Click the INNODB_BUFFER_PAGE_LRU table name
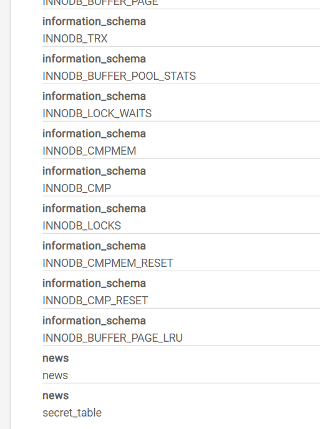Screen dimensions: 320x429 (112, 338)
